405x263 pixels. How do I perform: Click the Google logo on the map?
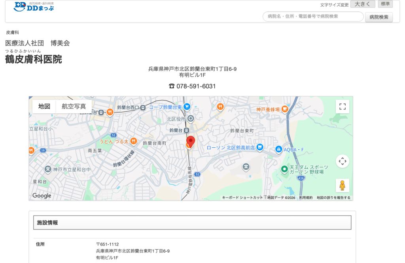click(42, 195)
